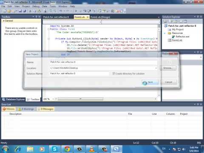Click the Open File toolbar icon

coord(9,11)
